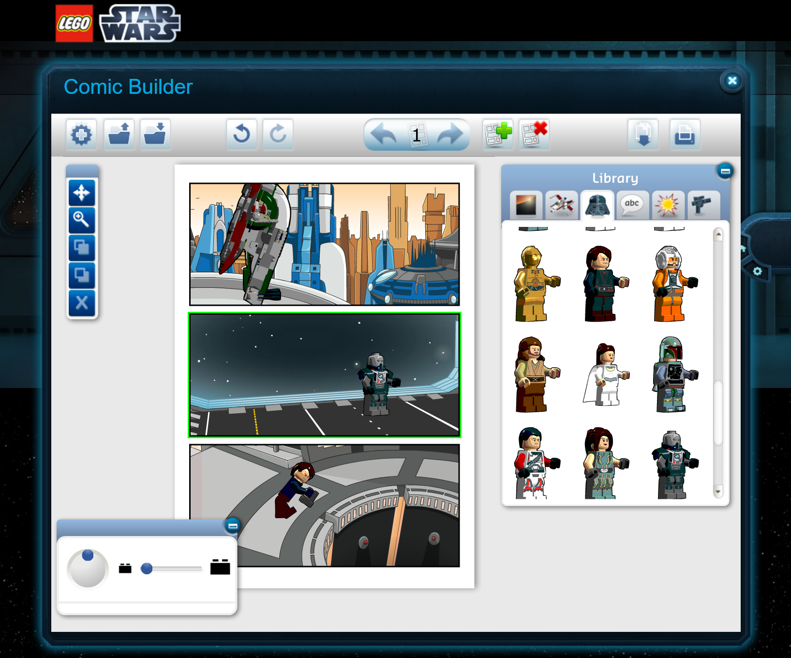The image size is (791, 658).
Task: Open the explosion effects tab
Action: pyautogui.click(x=668, y=205)
